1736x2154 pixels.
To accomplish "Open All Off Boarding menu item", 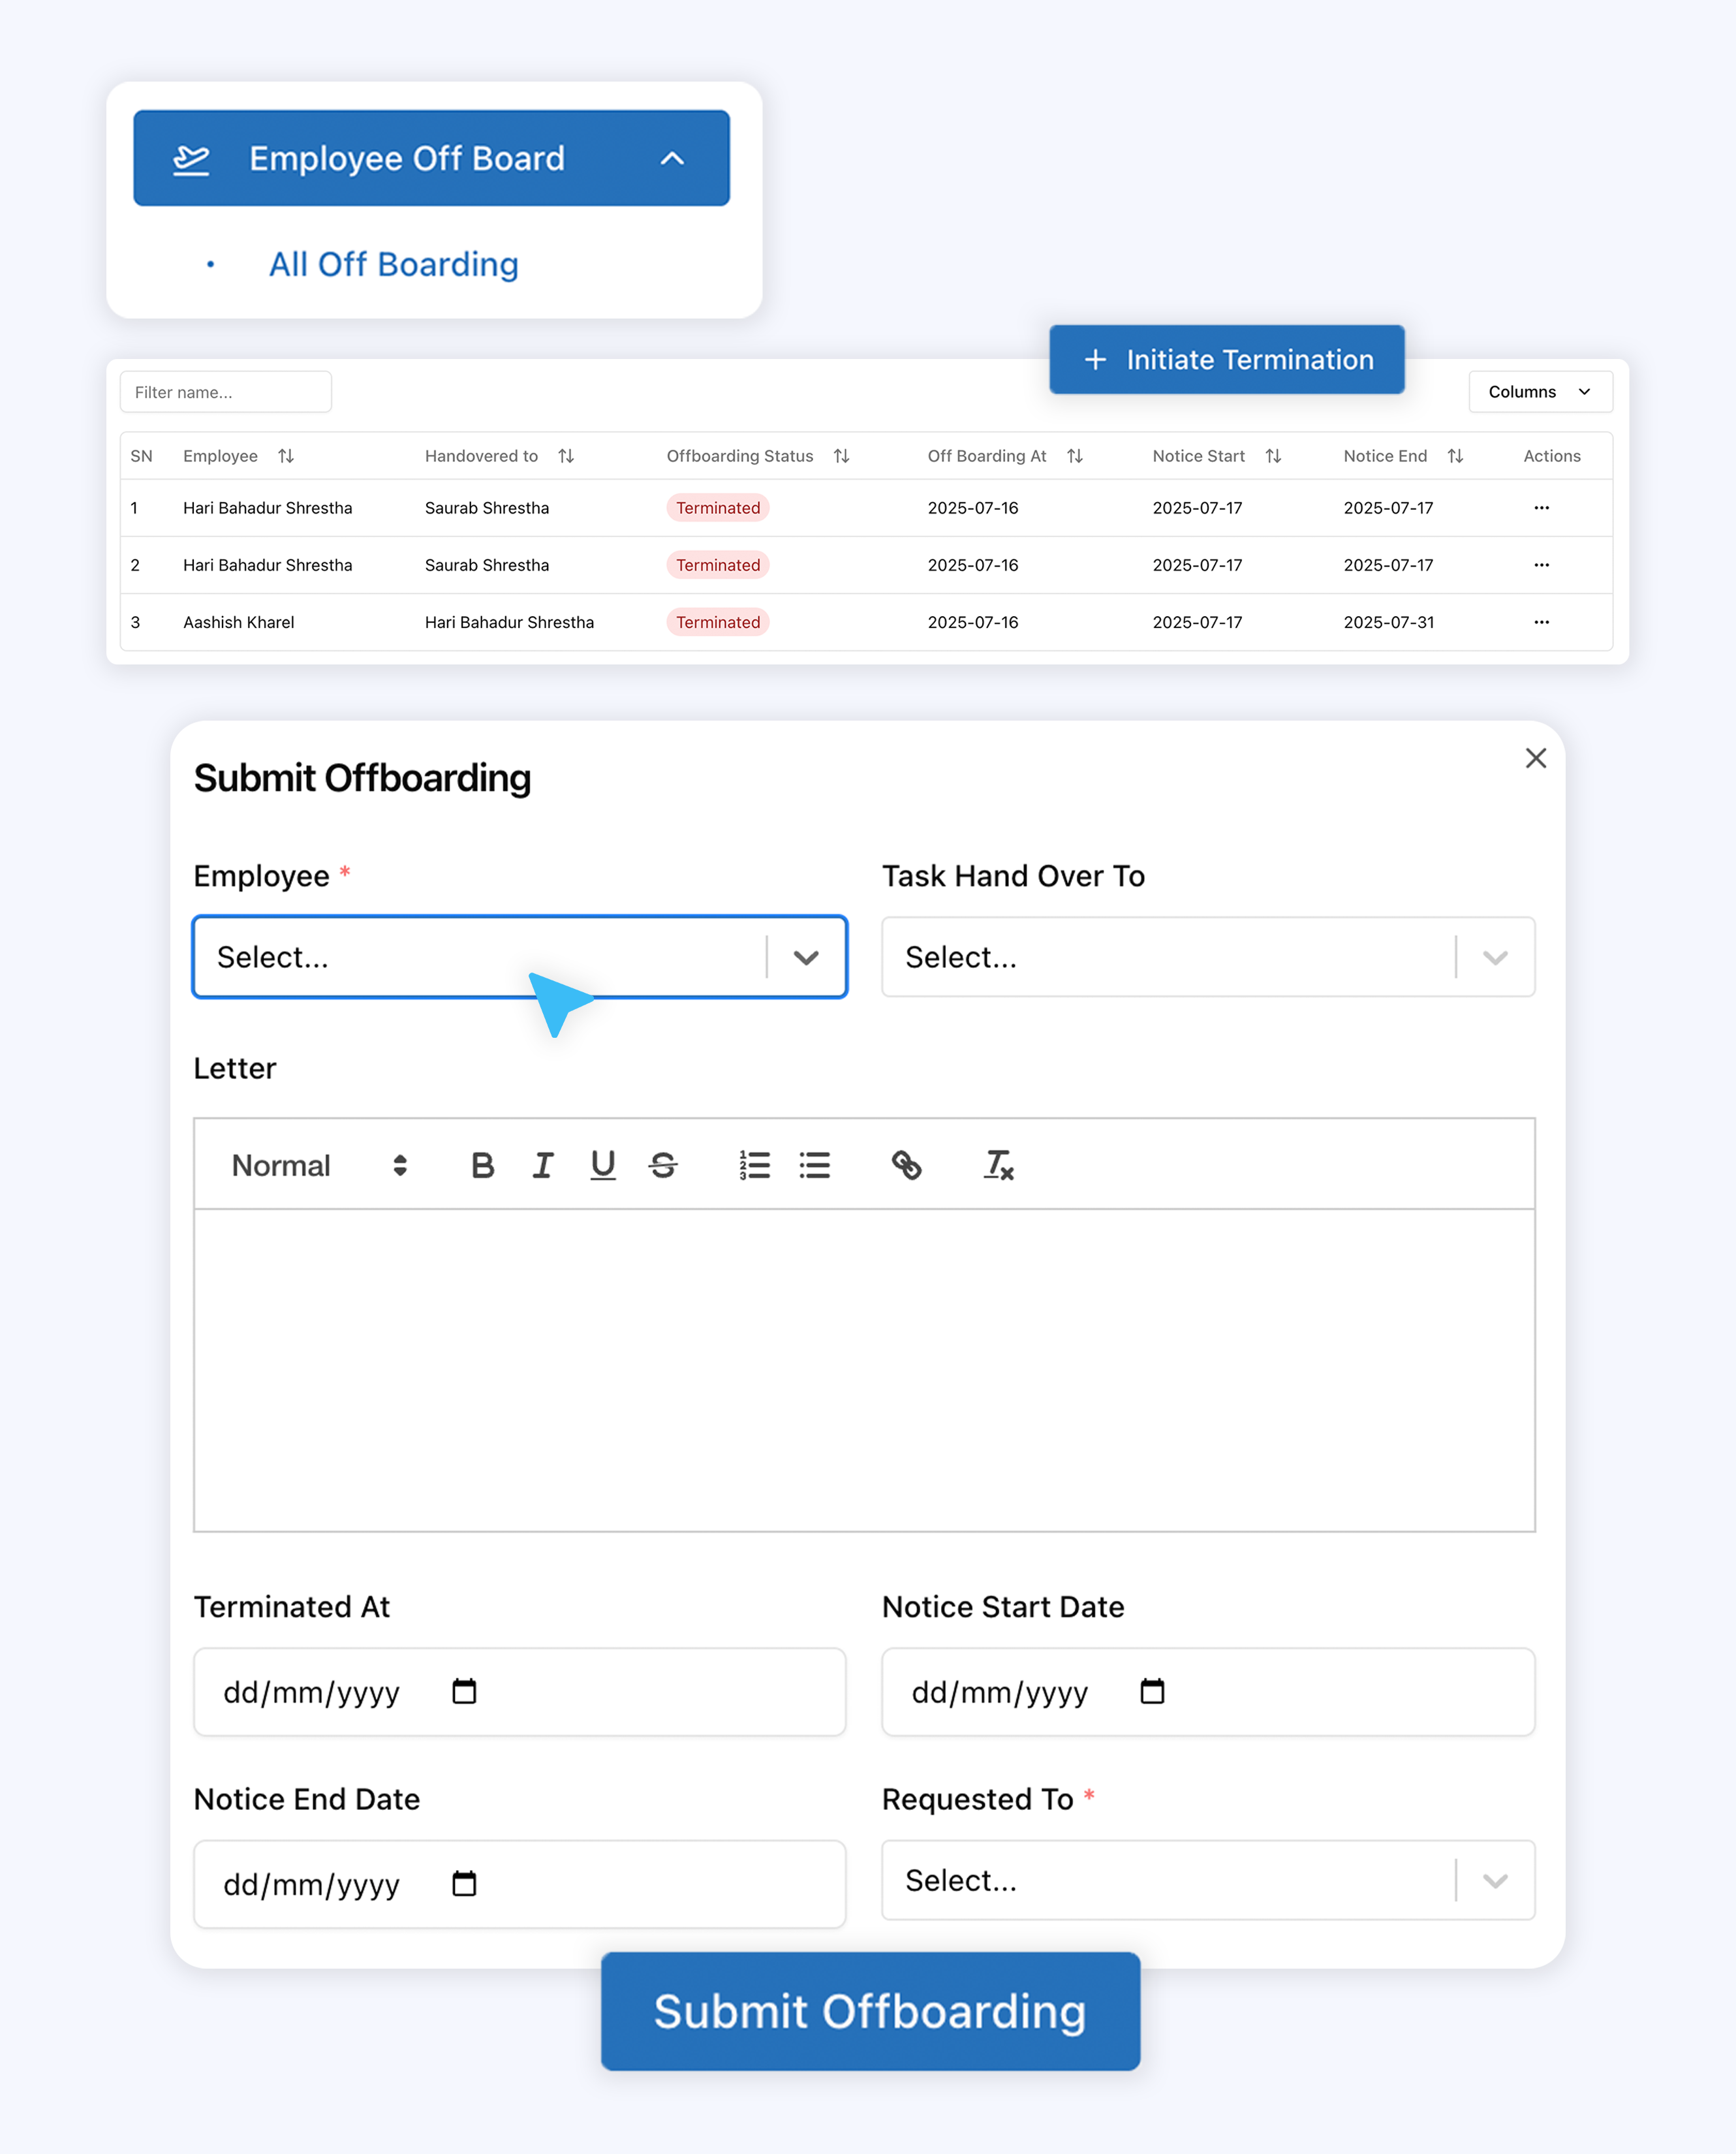I will point(393,264).
